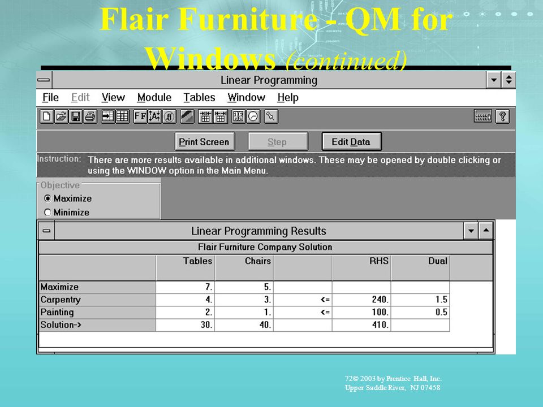Open the Window menu
Screen dimensions: 543x407
(246, 98)
